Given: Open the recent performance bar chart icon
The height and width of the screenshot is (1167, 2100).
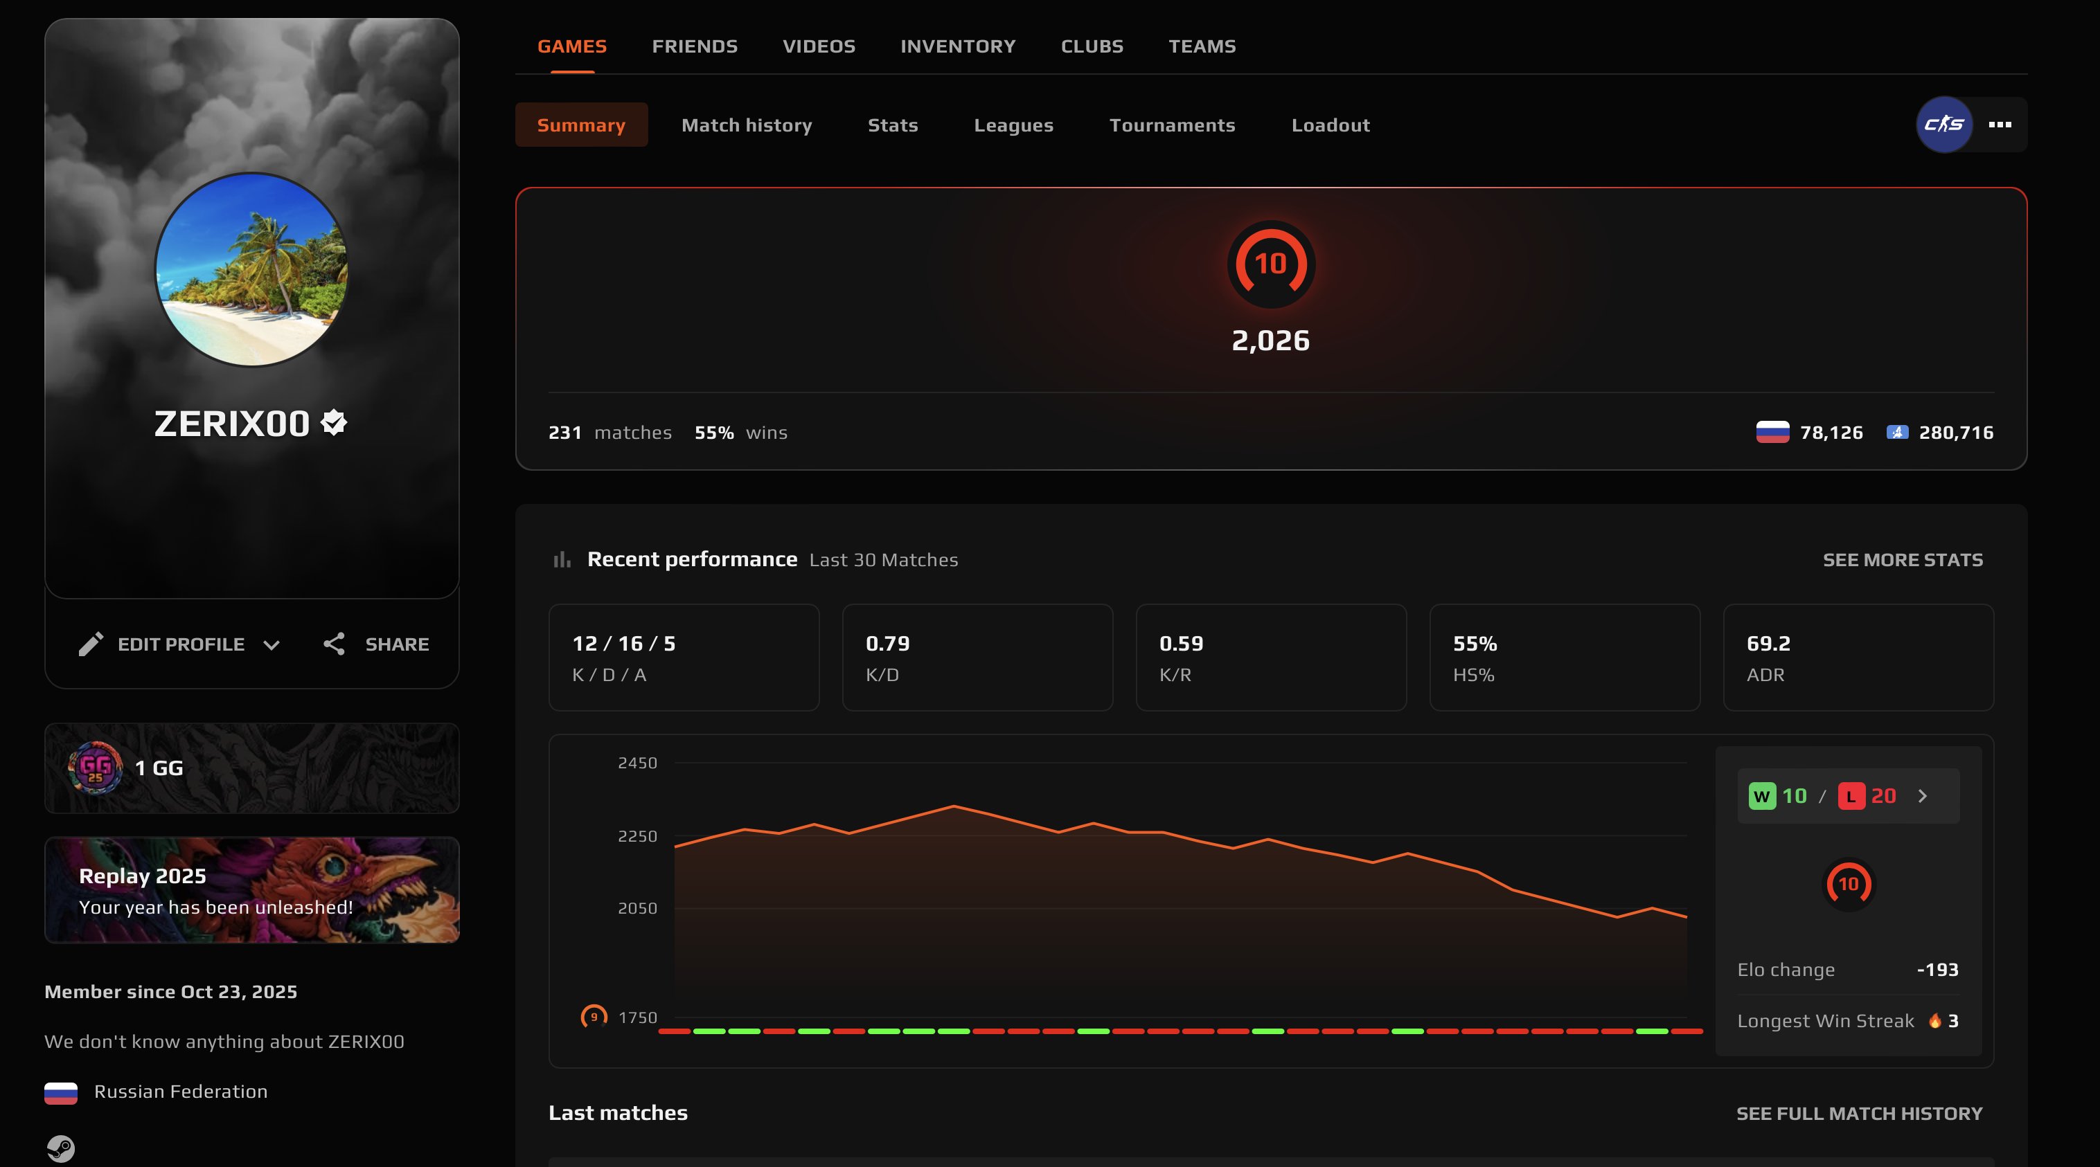Looking at the screenshot, I should [562, 559].
